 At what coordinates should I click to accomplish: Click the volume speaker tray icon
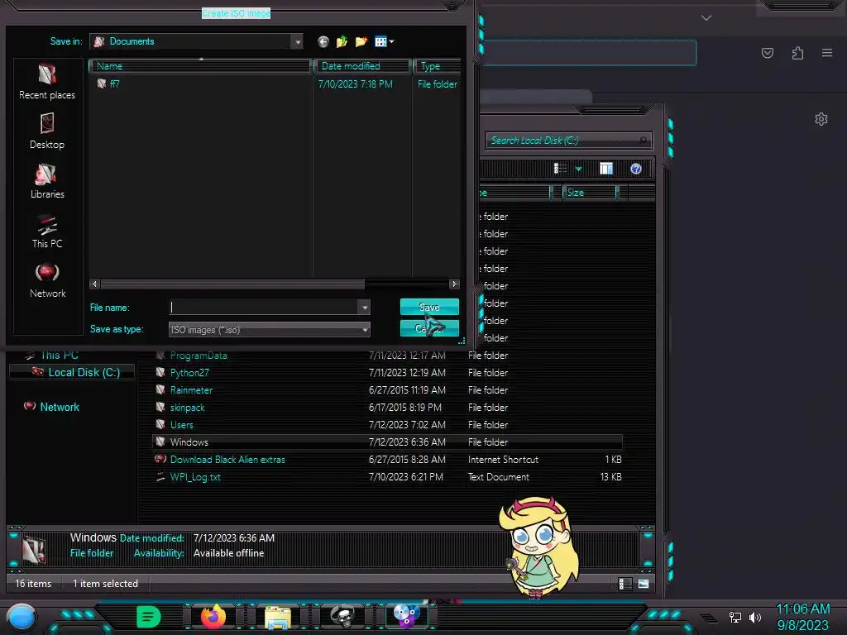pyautogui.click(x=754, y=617)
